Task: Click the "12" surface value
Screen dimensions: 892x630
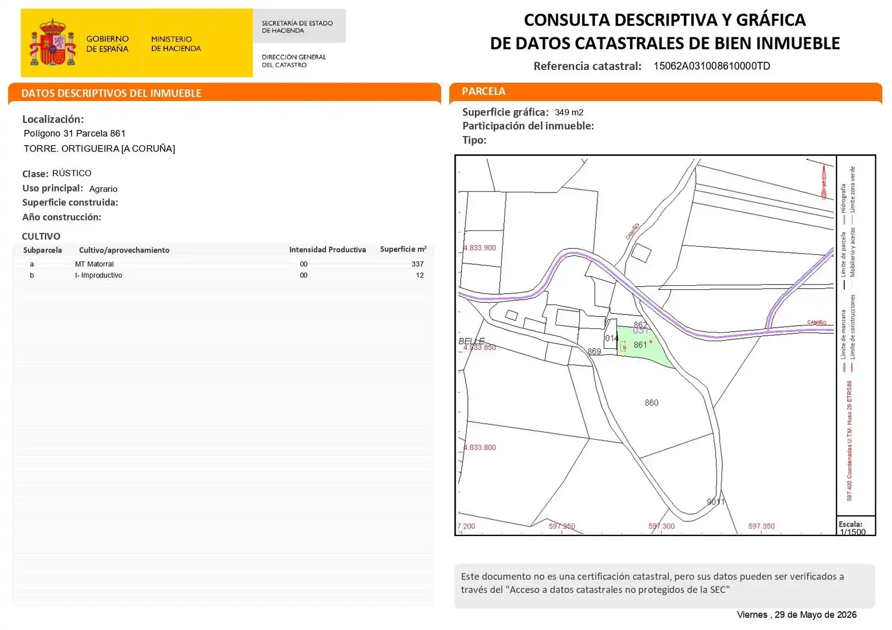Action: tap(420, 275)
